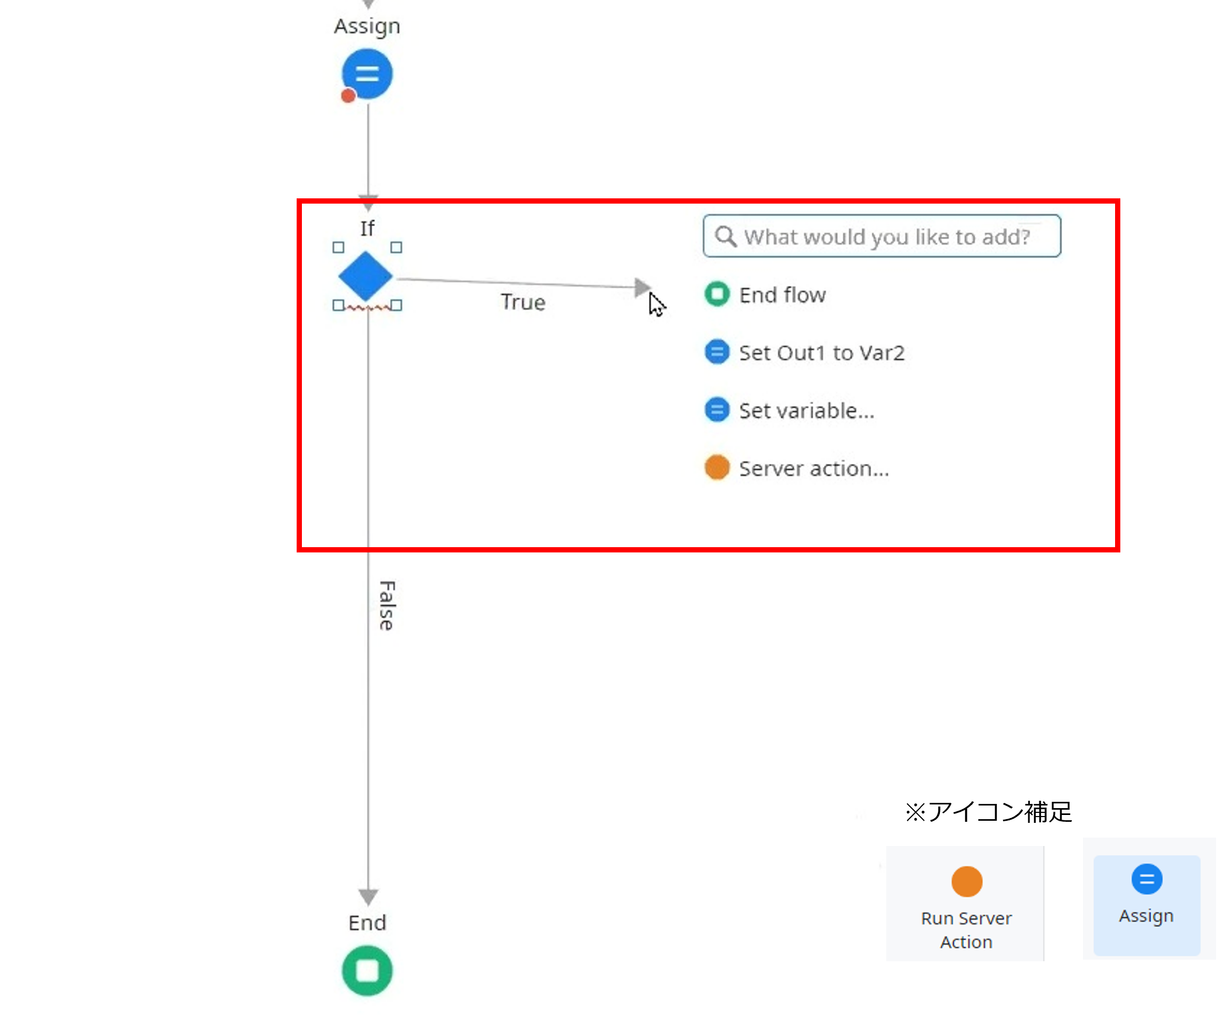Click the orange Run Server Action icon

[967, 881]
